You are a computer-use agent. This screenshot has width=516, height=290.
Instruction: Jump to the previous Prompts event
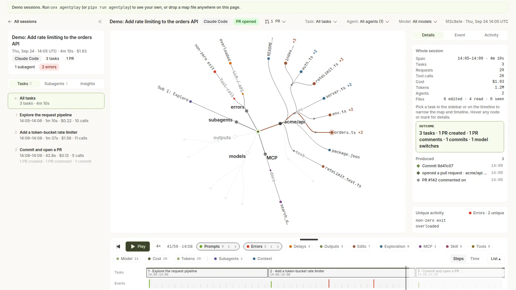pos(229,247)
